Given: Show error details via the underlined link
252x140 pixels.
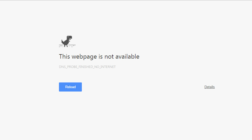Looking at the screenshot, I should click(x=209, y=87).
